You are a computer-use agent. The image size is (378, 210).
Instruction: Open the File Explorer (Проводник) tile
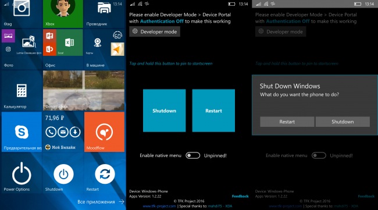[x=104, y=14]
